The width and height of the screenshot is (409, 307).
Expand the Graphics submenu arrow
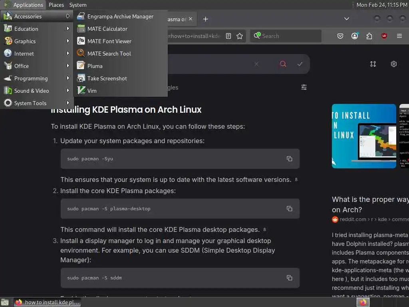[x=68, y=41]
